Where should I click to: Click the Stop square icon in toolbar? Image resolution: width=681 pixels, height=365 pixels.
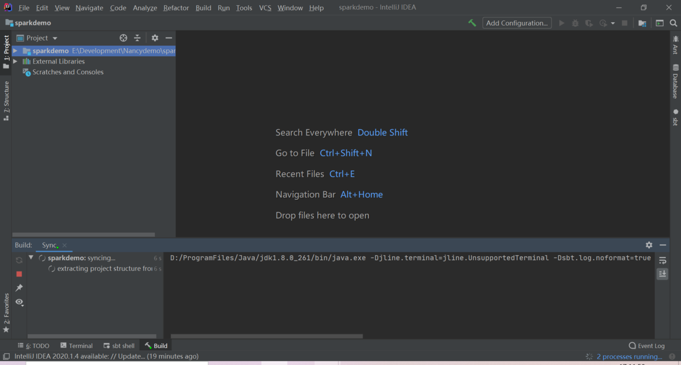(625, 23)
